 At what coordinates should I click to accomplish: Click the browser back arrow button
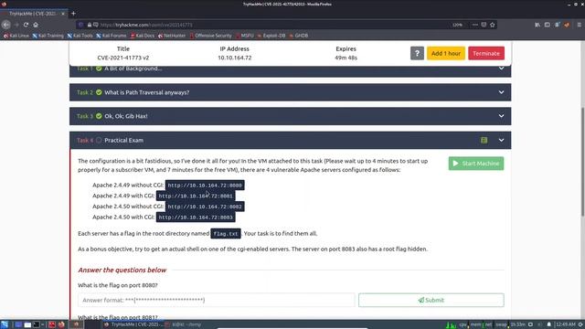pyautogui.click(x=6, y=25)
